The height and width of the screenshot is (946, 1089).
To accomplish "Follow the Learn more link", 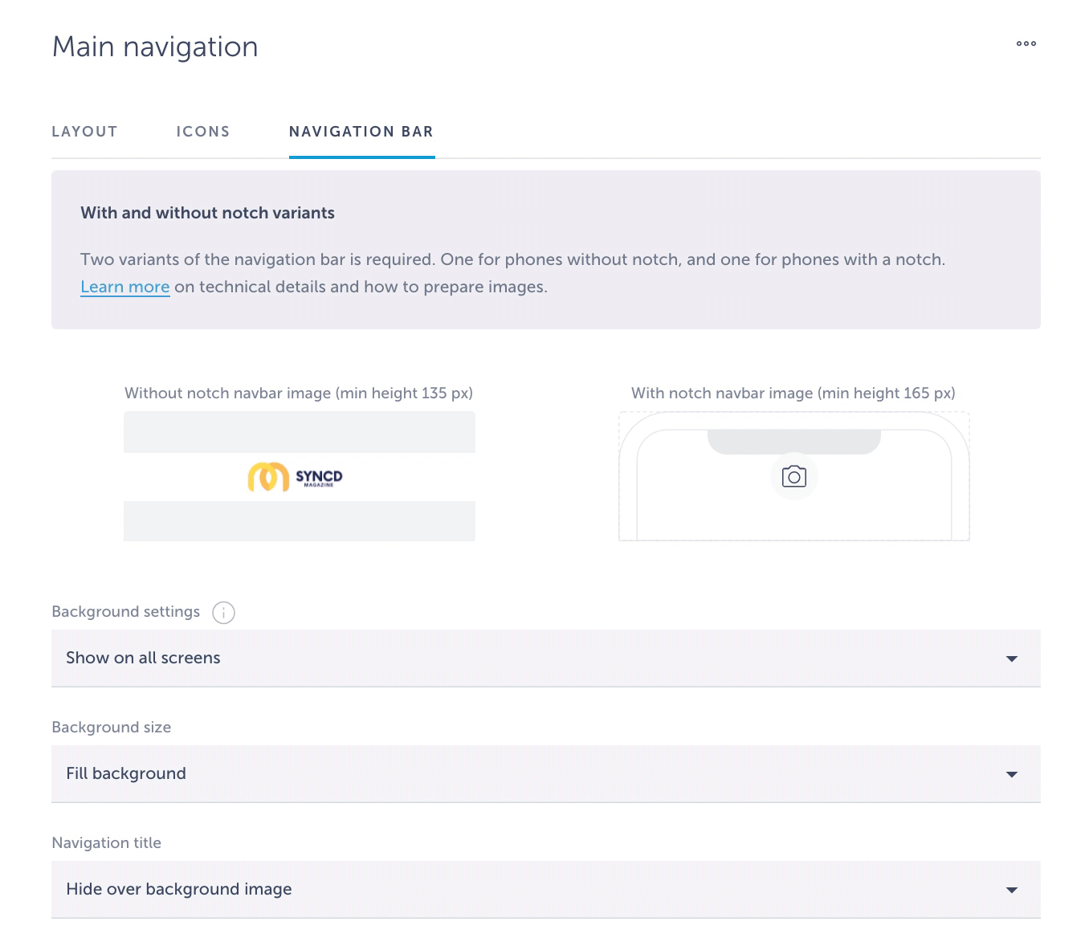I will (125, 287).
